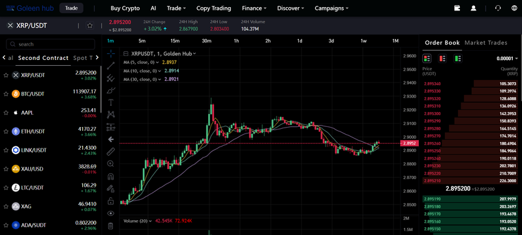Select the text annotation tool
Viewport: 522px width, 235px height.
[111, 102]
